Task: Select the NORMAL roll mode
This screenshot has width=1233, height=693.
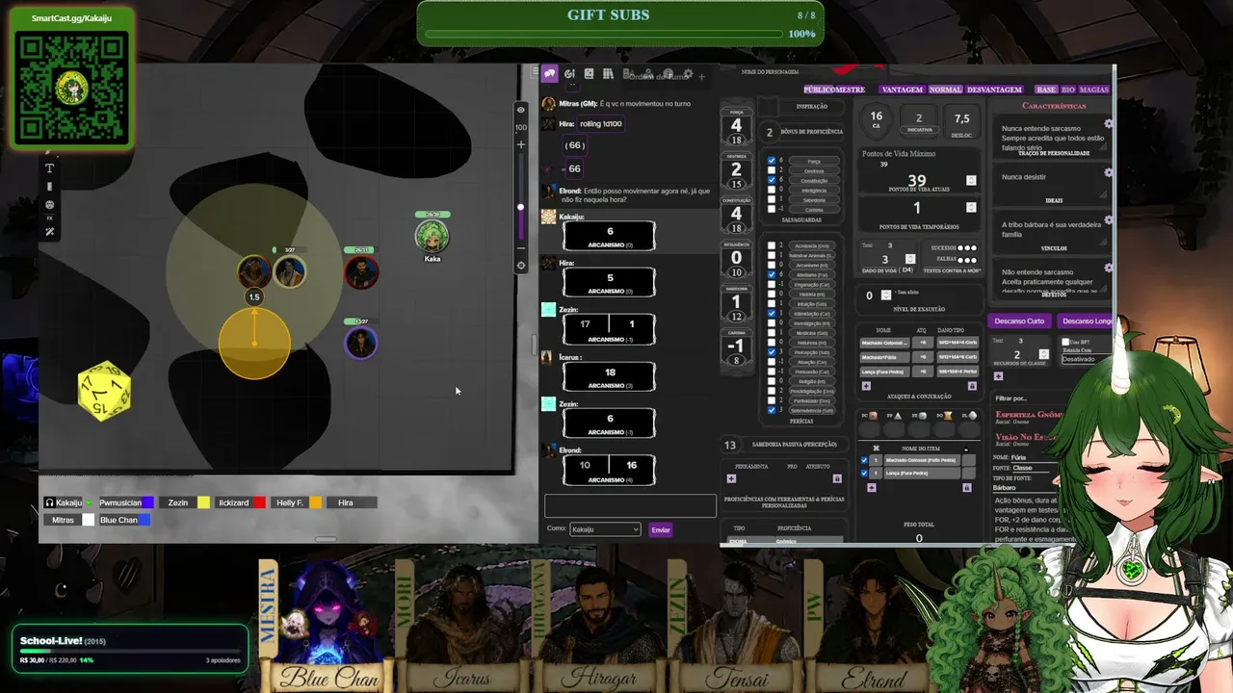Action: (945, 90)
